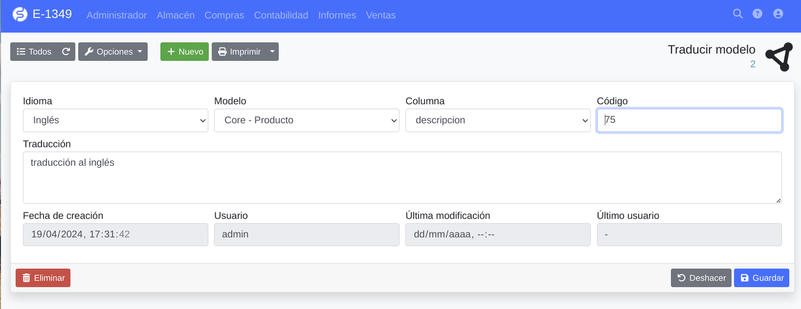Viewport: 801px width, 309px height.
Task: Open the Modelo dropdown Core - Producto
Action: click(307, 120)
